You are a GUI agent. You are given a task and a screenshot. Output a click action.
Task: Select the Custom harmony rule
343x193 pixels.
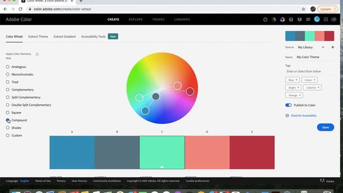point(8,136)
